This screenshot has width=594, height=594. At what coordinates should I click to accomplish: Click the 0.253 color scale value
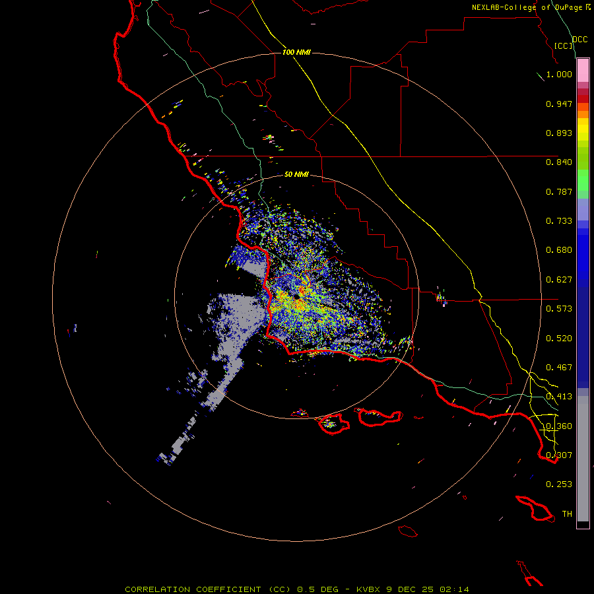(559, 484)
